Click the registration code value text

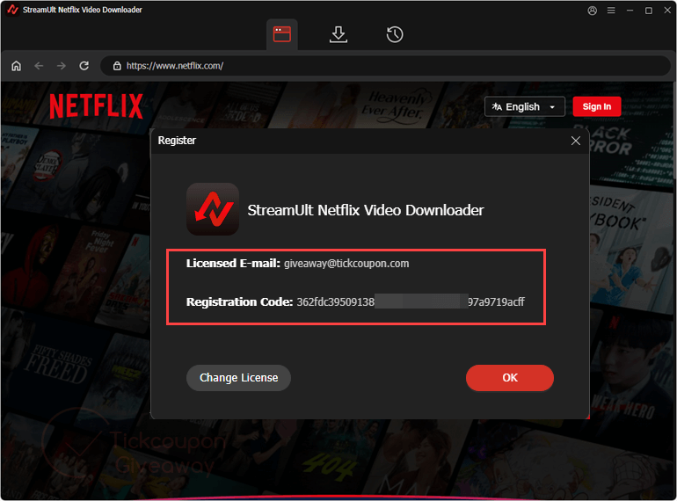pos(411,301)
